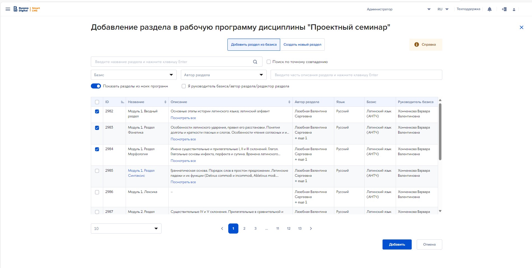
Task: Enable Поиск по точному совпадению checkbox
Action: tap(268, 62)
